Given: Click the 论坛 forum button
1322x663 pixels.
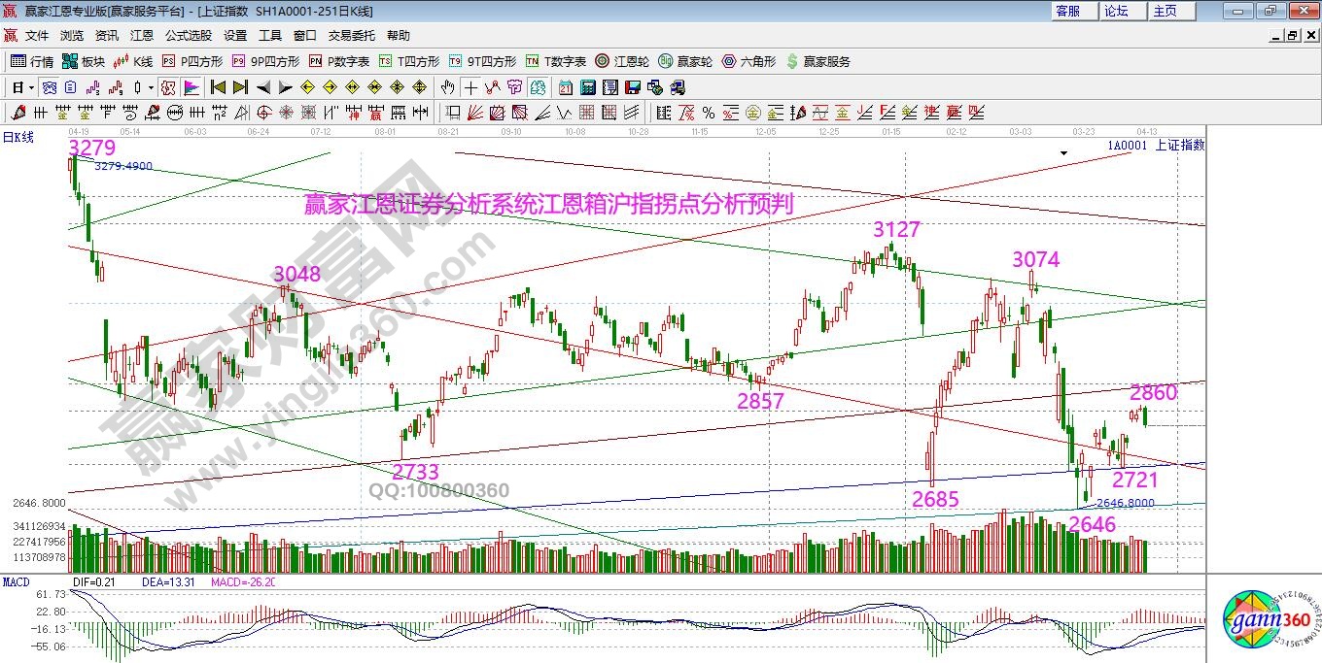Looking at the screenshot, I should point(1116,11).
